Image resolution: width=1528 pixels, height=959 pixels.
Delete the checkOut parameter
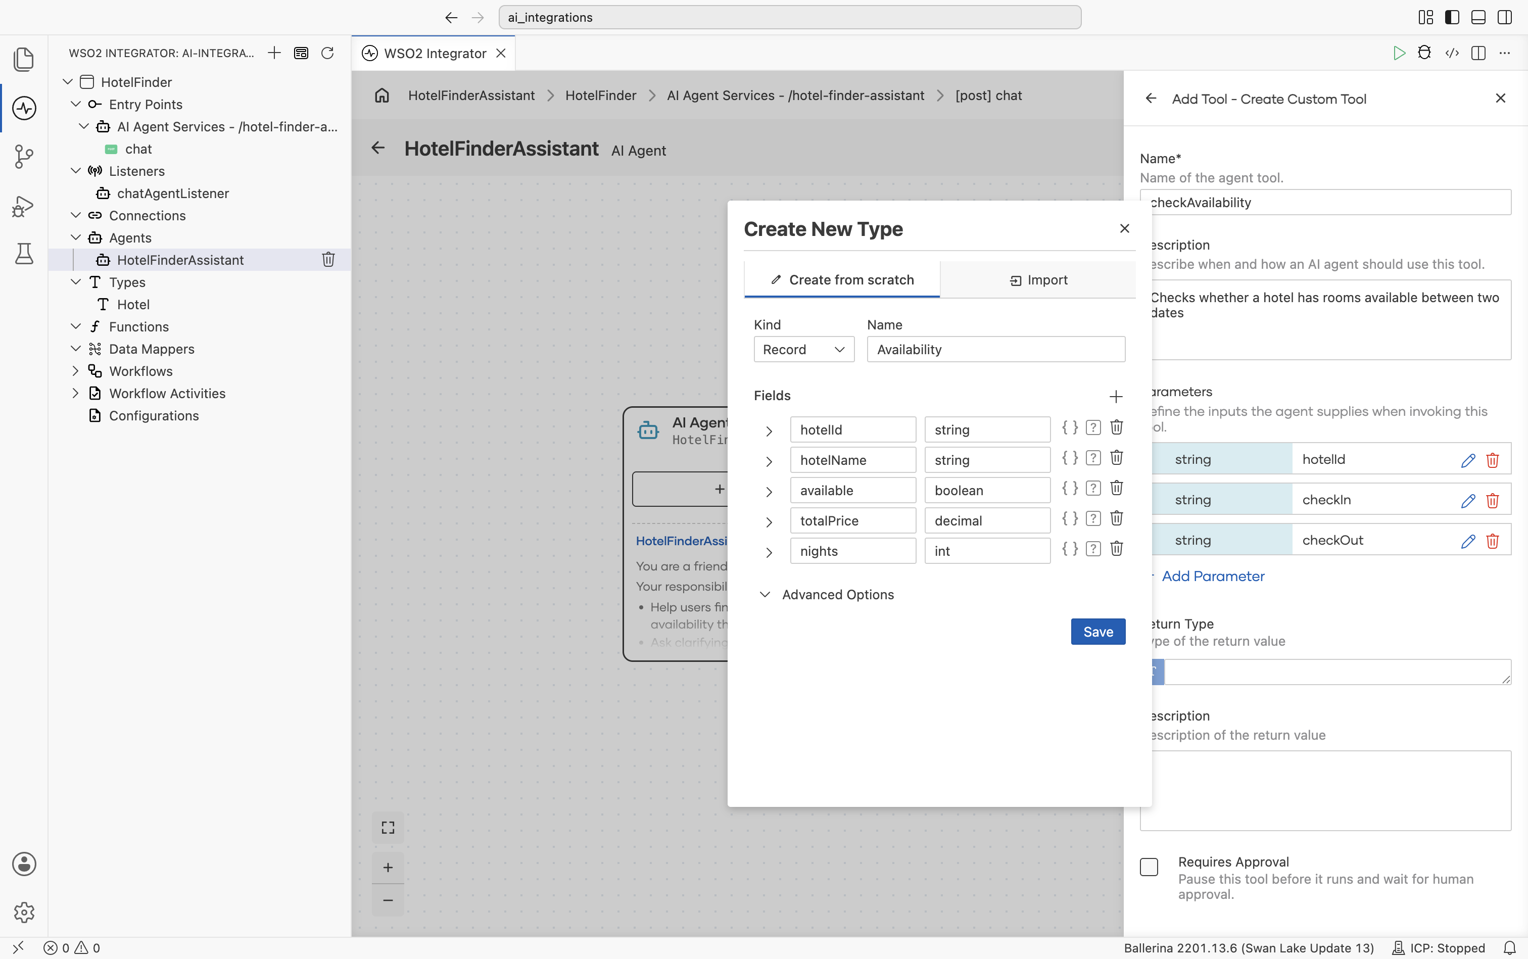click(1493, 541)
